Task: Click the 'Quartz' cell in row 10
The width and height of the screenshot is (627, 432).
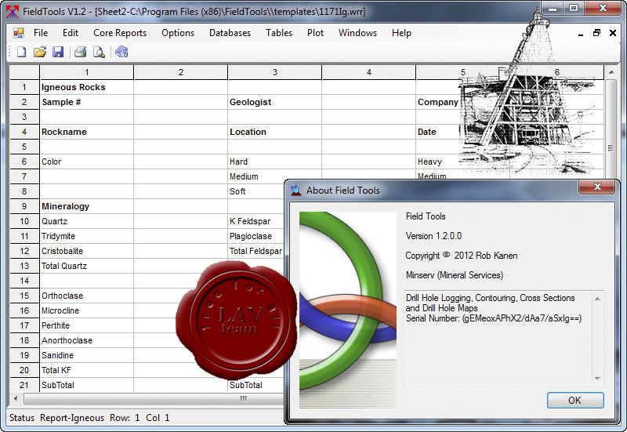Action: [x=87, y=221]
